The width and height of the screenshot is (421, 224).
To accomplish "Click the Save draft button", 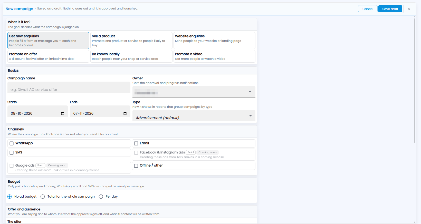I will tap(390, 9).
